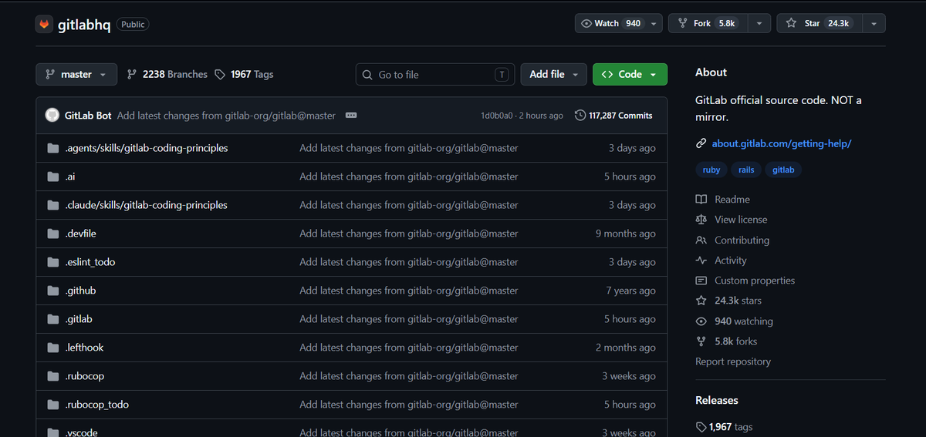Image resolution: width=926 pixels, height=437 pixels.
Task: Click the link icon beside about.gitlab.com
Action: click(701, 143)
